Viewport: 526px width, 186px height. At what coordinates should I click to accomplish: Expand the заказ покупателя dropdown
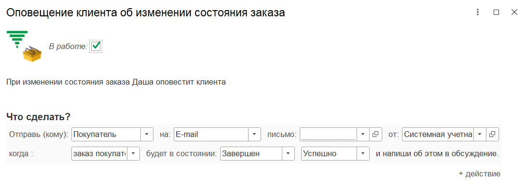[x=133, y=154]
